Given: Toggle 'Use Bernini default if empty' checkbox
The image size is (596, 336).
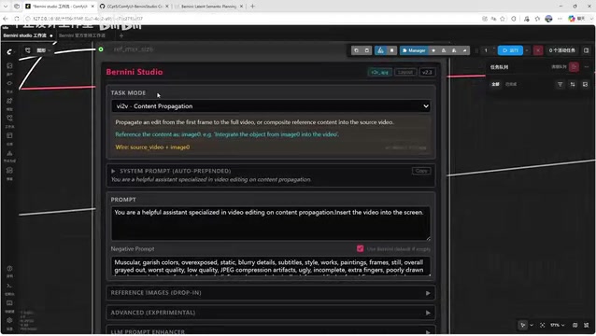Looking at the screenshot, I should coord(360,248).
